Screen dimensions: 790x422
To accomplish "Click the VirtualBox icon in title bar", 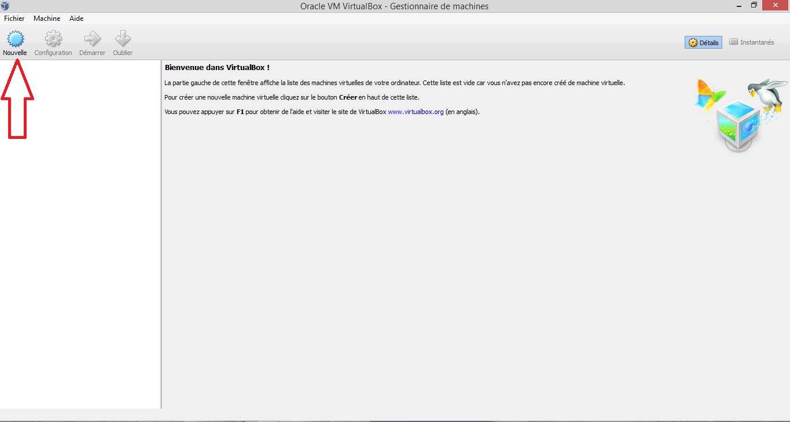I will coord(6,6).
